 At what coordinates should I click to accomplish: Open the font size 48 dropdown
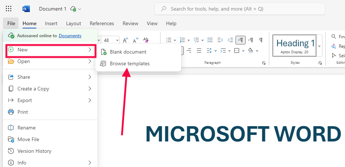pyautogui.click(x=117, y=40)
